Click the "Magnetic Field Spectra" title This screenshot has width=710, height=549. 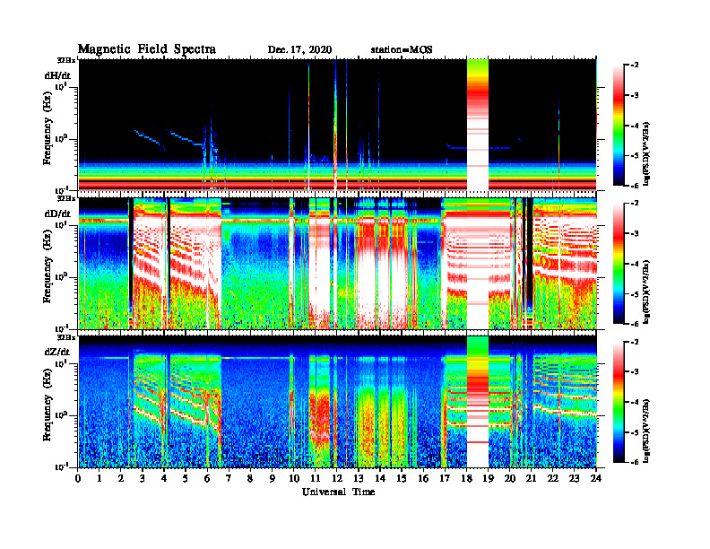click(147, 50)
